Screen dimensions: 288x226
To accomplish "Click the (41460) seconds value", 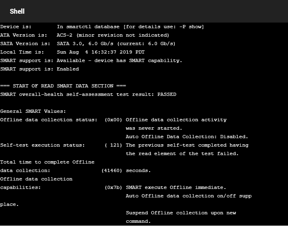I will coord(112,170).
